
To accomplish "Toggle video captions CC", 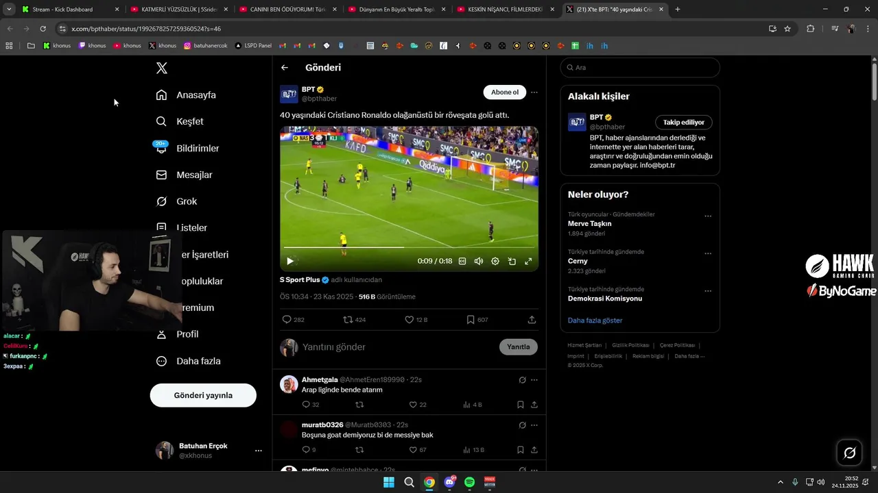I will click(x=462, y=261).
